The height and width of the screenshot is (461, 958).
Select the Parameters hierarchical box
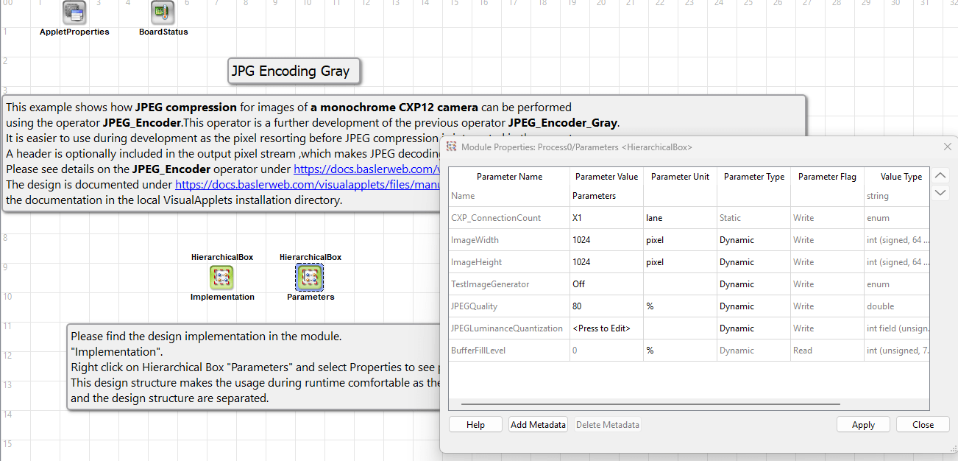coord(310,277)
